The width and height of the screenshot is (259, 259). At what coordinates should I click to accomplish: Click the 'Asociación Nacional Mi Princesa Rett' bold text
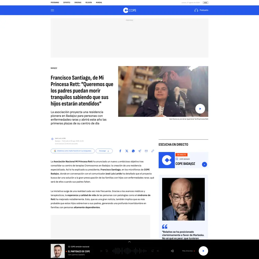point(73,162)
